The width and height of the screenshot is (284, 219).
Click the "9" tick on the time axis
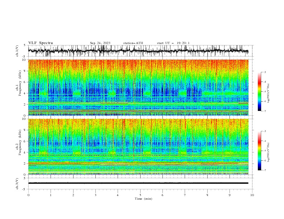click(229, 195)
